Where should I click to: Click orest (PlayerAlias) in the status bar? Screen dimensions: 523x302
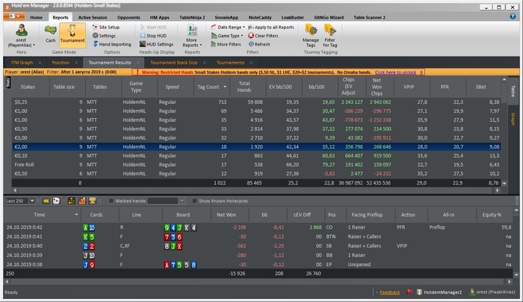point(492,292)
